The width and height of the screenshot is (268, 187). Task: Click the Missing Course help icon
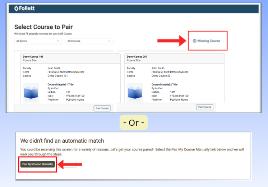pos(194,41)
